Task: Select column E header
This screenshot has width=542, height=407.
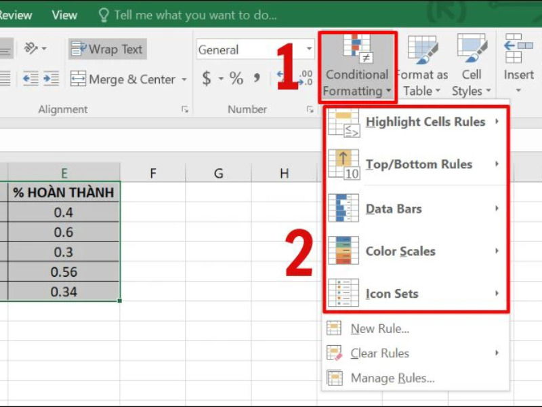Action: click(64, 173)
